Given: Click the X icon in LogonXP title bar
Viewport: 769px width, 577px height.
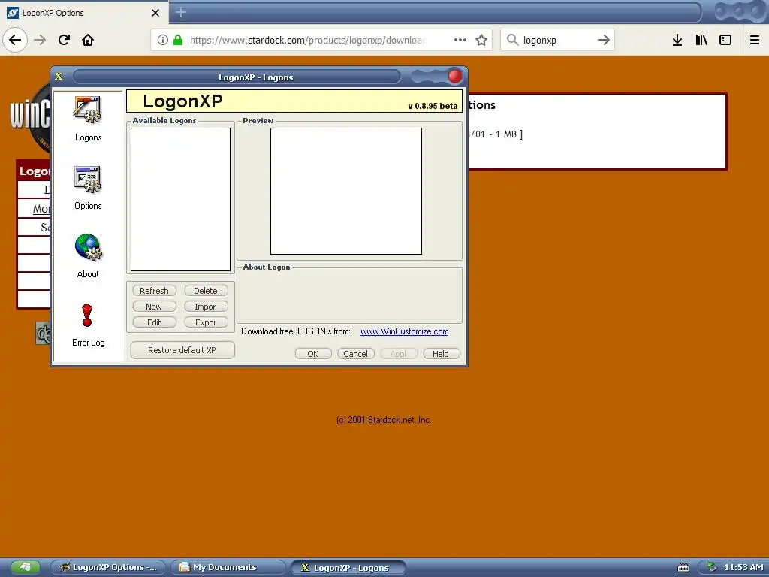Looking at the screenshot, I should click(x=59, y=77).
